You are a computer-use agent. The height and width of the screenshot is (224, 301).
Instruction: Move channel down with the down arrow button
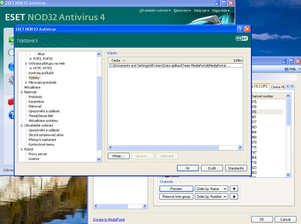coord(234,197)
